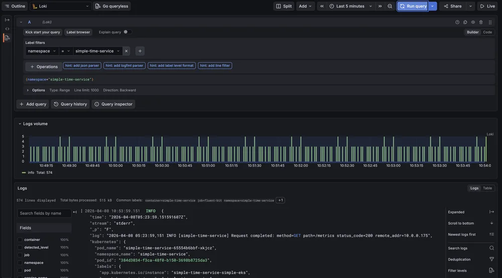Apply hint: add line filter
This screenshot has height=278, width=502.
[215, 66]
